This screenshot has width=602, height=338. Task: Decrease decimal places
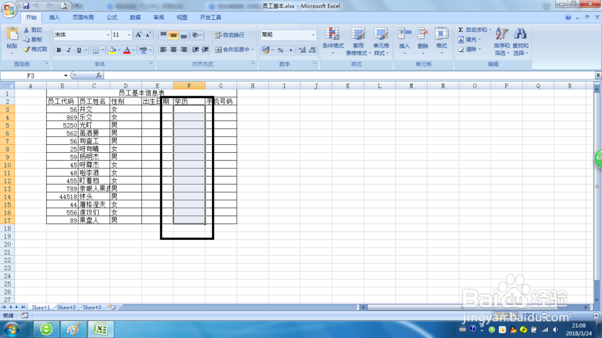(x=312, y=50)
